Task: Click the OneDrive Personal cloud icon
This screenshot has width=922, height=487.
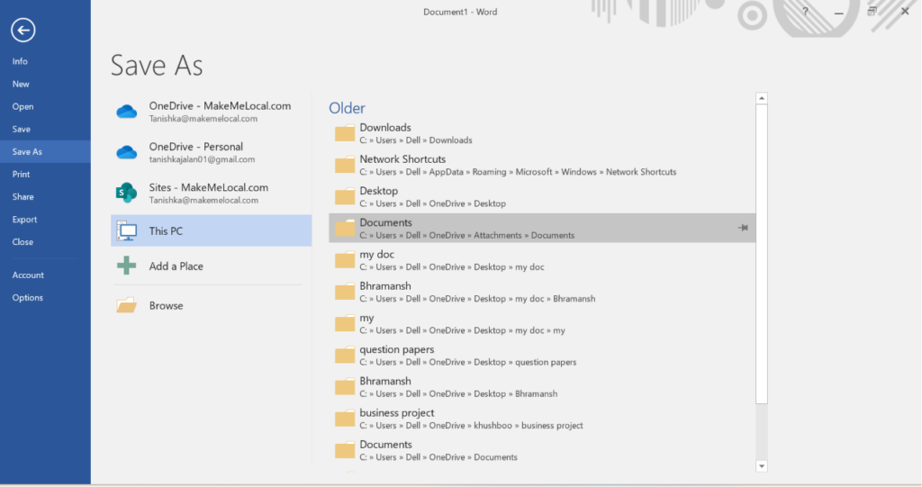Action: (x=126, y=152)
